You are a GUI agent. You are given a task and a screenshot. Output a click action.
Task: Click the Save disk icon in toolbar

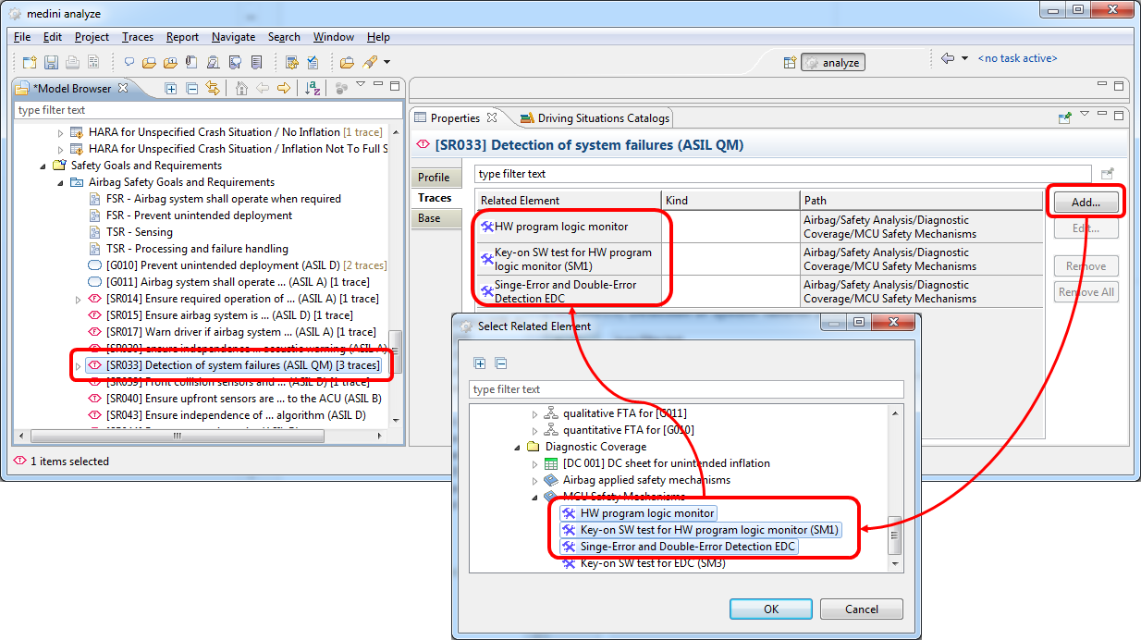click(x=51, y=63)
